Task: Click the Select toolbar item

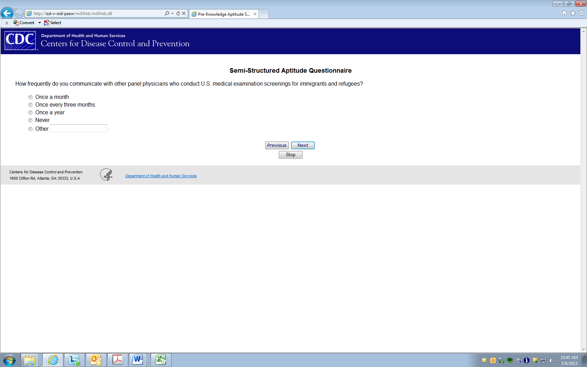Action: pos(53,23)
